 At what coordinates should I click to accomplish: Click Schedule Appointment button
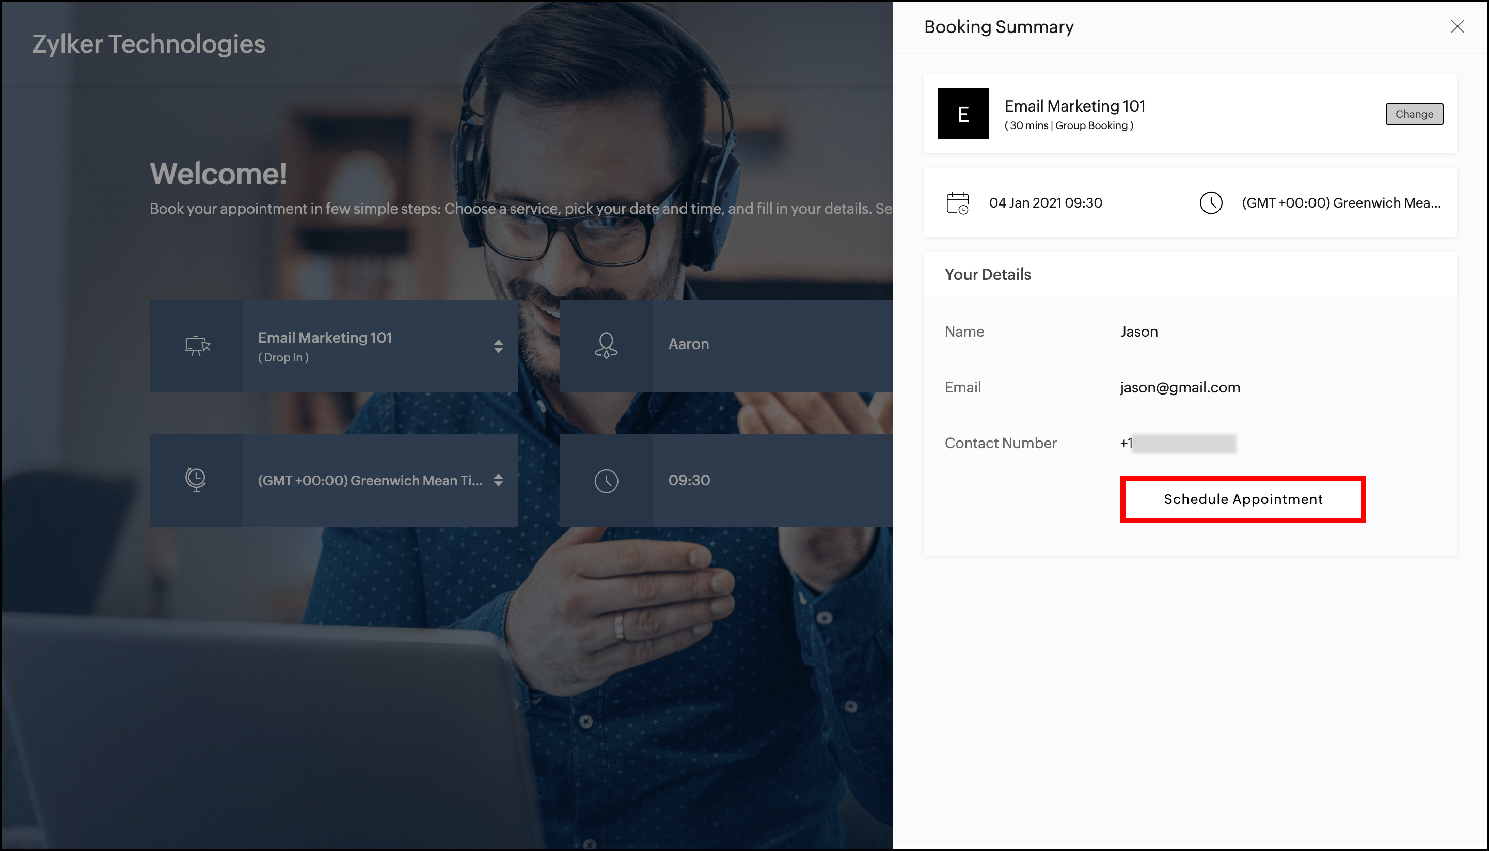click(x=1242, y=499)
